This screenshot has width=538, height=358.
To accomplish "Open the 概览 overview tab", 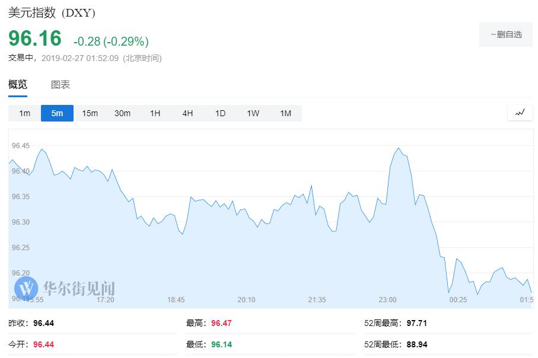I will (18, 85).
